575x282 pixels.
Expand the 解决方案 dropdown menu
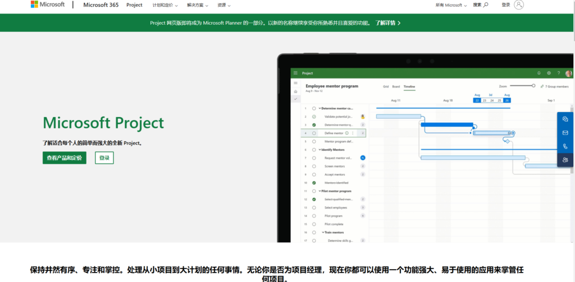tap(197, 5)
